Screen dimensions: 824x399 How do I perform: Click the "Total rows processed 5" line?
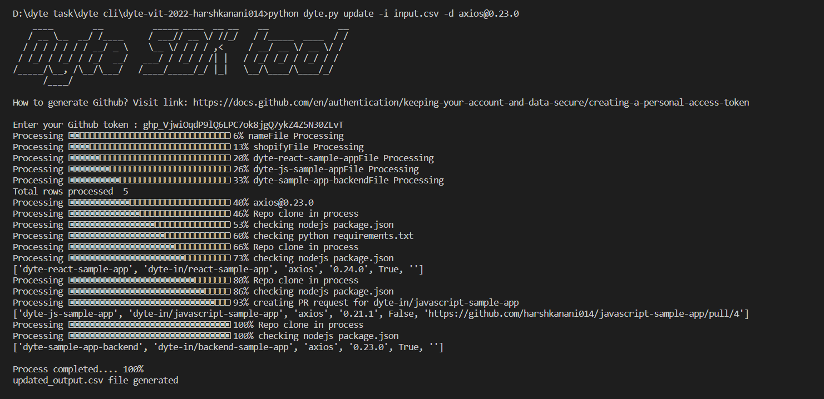click(x=71, y=191)
